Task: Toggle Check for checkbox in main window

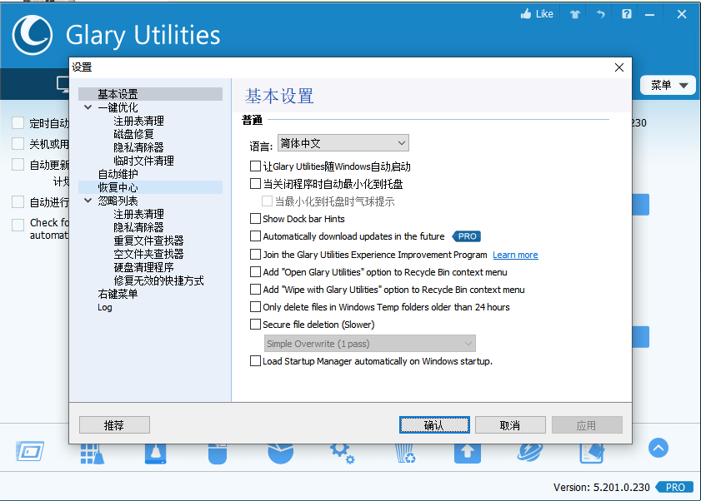Action: coord(18,225)
